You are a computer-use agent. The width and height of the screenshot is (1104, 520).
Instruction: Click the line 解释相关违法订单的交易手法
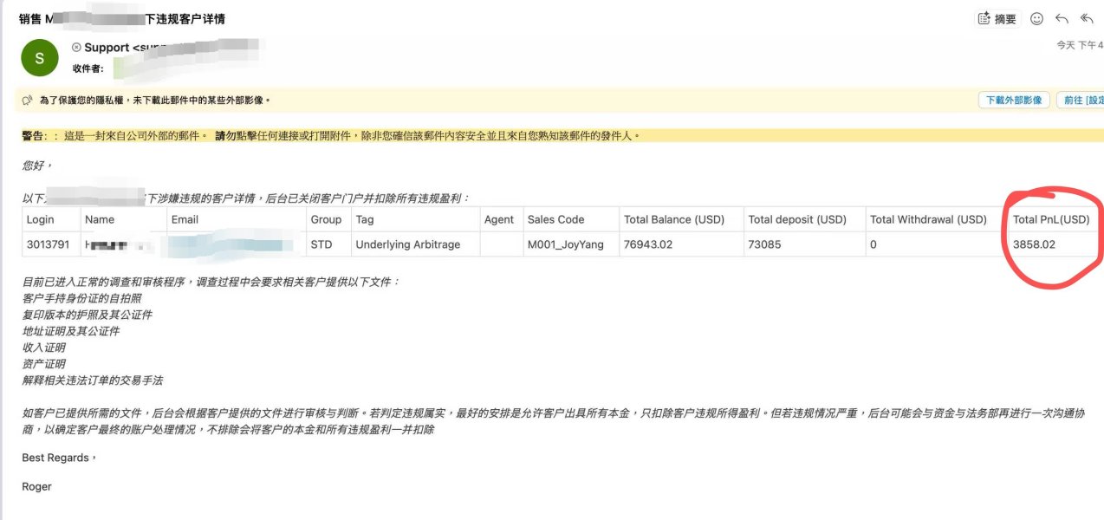click(x=93, y=380)
